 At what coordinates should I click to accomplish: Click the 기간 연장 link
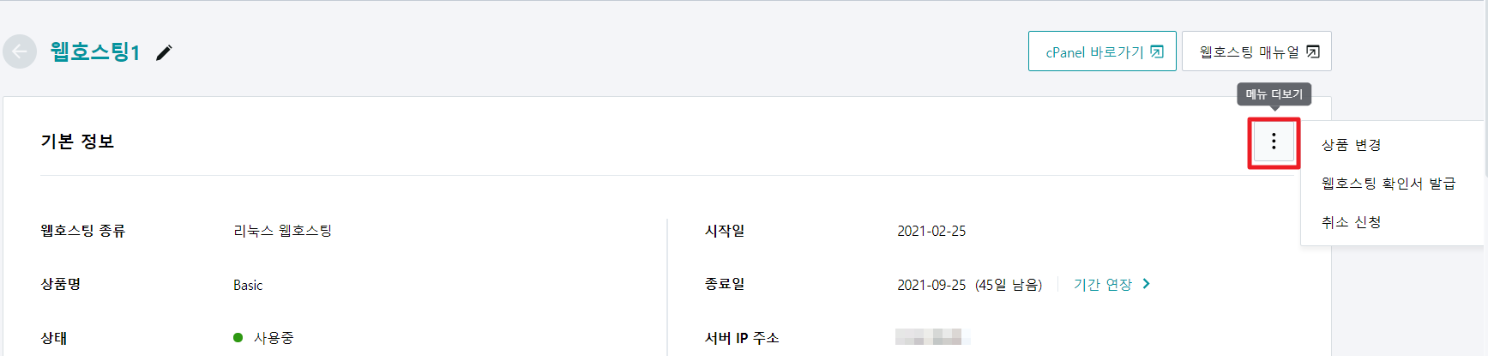pyautogui.click(x=1103, y=284)
